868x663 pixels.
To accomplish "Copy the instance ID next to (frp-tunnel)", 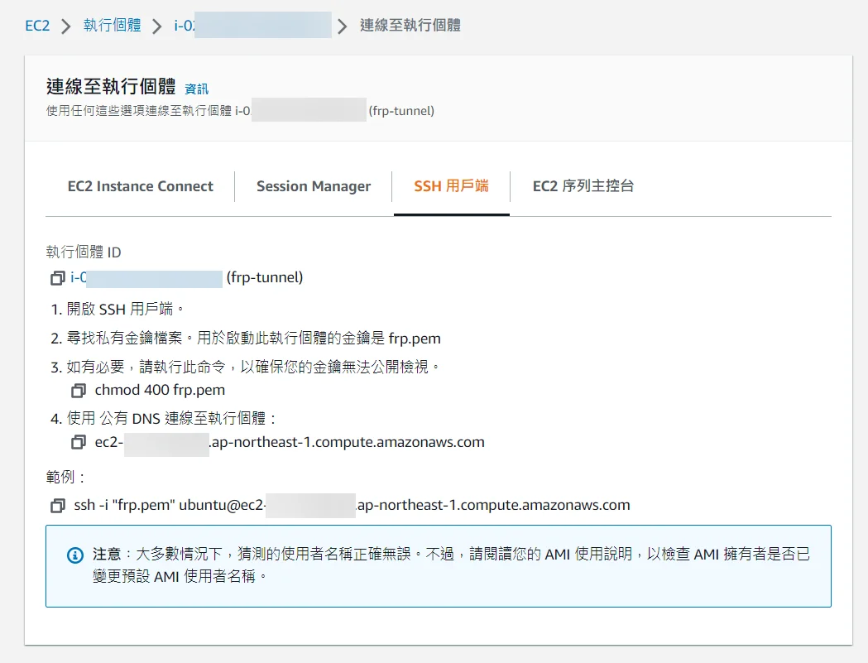I will (58, 278).
